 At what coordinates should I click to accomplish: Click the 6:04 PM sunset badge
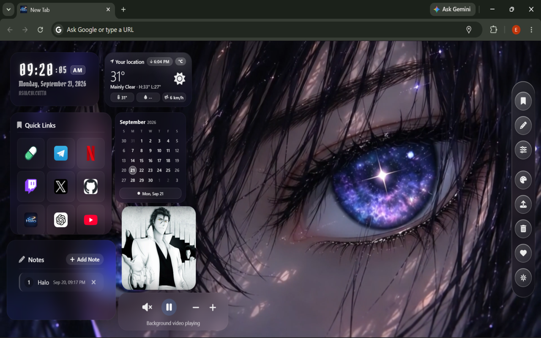(x=160, y=62)
